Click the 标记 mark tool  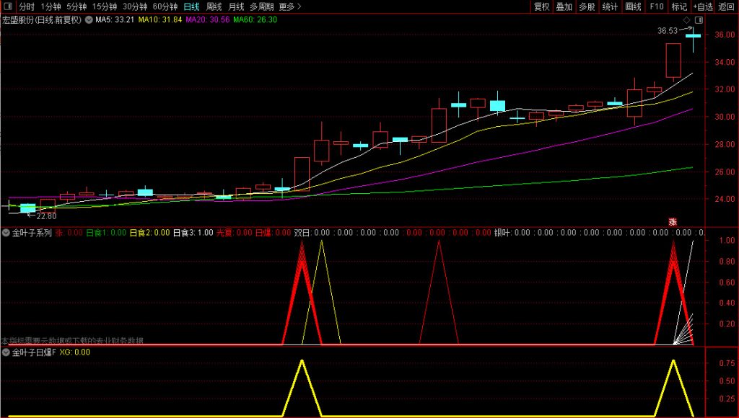[679, 6]
